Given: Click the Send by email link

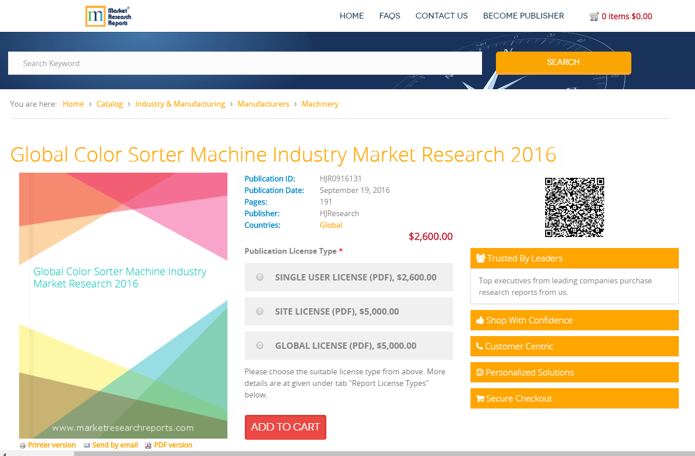Looking at the screenshot, I should point(115,445).
